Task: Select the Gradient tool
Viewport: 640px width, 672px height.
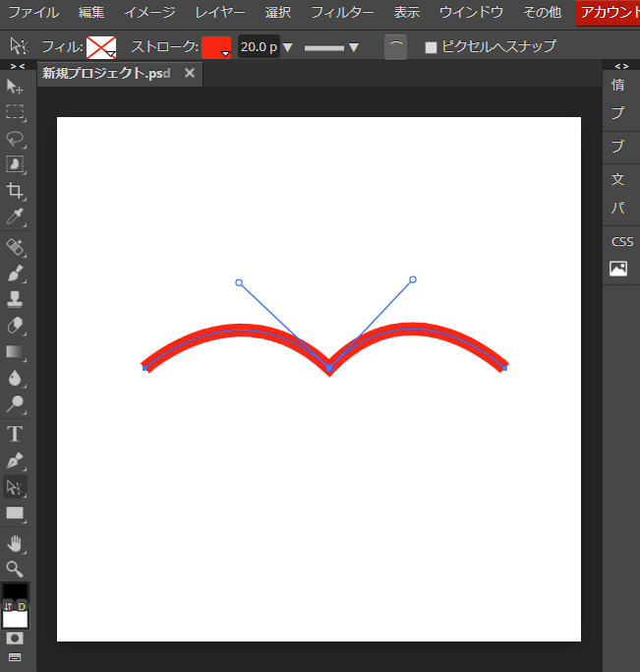Action: [x=15, y=352]
